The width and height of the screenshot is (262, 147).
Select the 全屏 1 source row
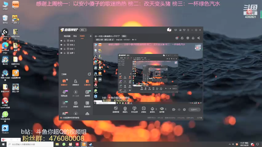point(76,53)
